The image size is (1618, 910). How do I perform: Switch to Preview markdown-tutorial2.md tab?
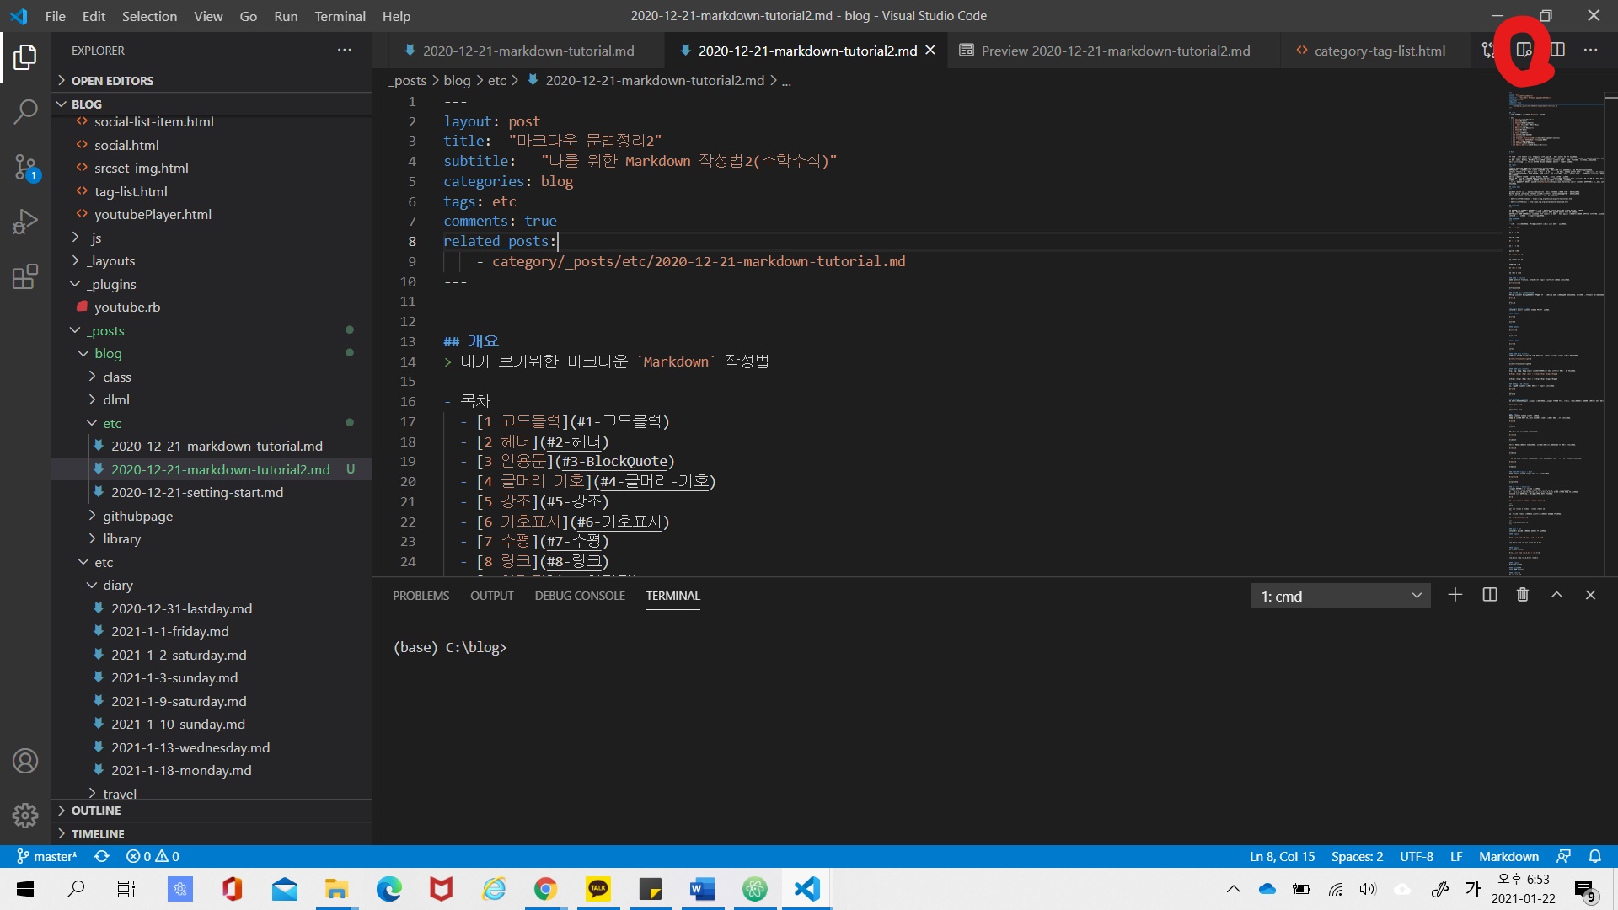tap(1115, 51)
